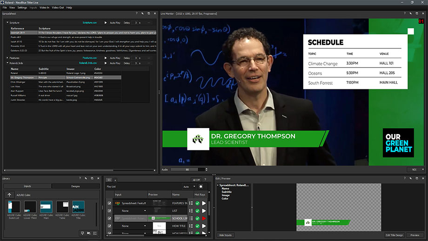
Task: Open help for the Live Monitor panel
Action: click(x=405, y=13)
